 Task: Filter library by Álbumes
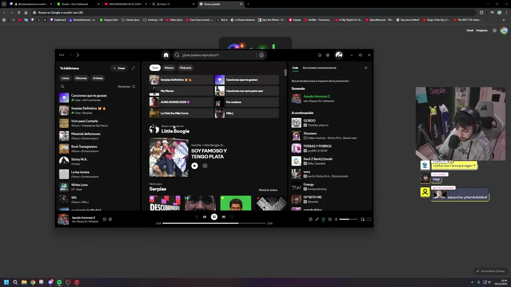81,78
